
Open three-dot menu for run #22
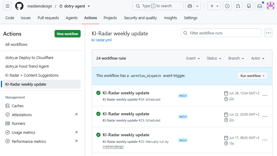[x=265, y=140]
